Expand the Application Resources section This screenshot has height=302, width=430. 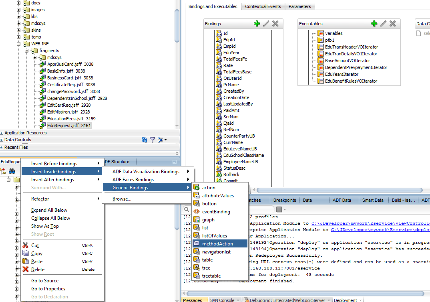[x=2, y=133]
